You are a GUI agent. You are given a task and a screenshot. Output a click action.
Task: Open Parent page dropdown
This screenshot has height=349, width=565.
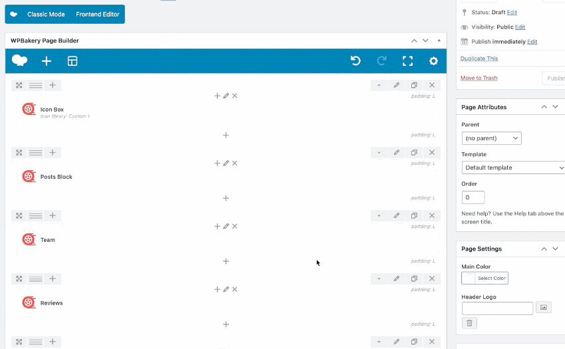pyautogui.click(x=492, y=138)
